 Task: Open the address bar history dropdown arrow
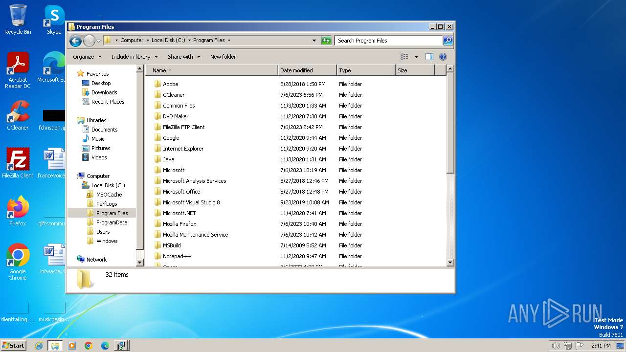pos(314,41)
